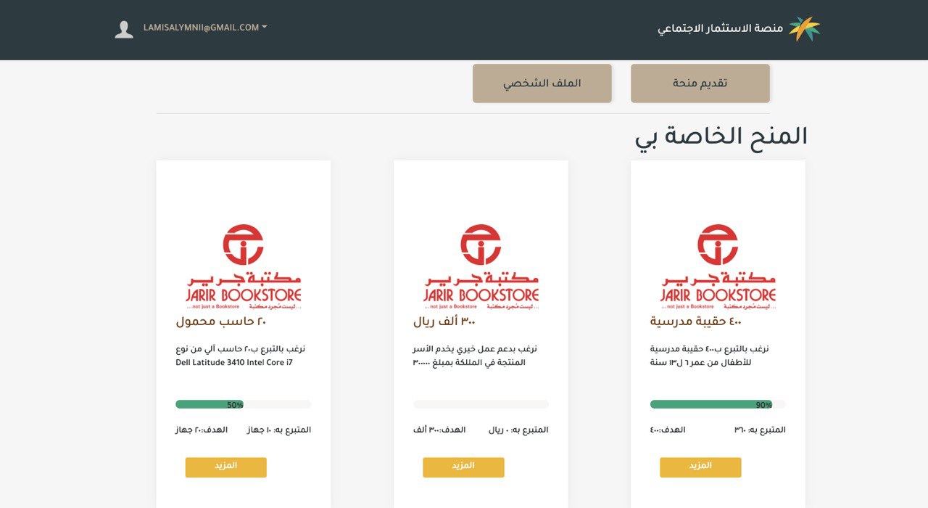Click the ٤٠٠ حقيبة مدرسية card title
The height and width of the screenshot is (508, 928).
695,321
